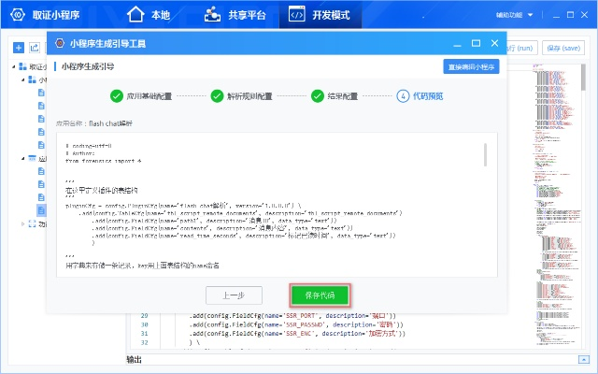This screenshot has height=374, width=598.
Task: Select the highlighted file icon in tree
Action: [x=41, y=210]
